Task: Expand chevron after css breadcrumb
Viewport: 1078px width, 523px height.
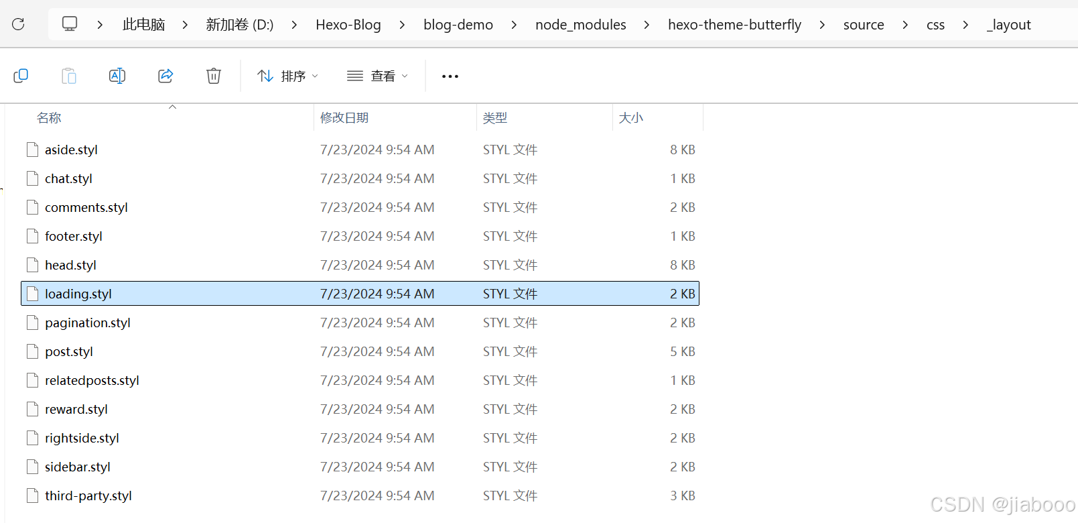Action: tap(965, 25)
